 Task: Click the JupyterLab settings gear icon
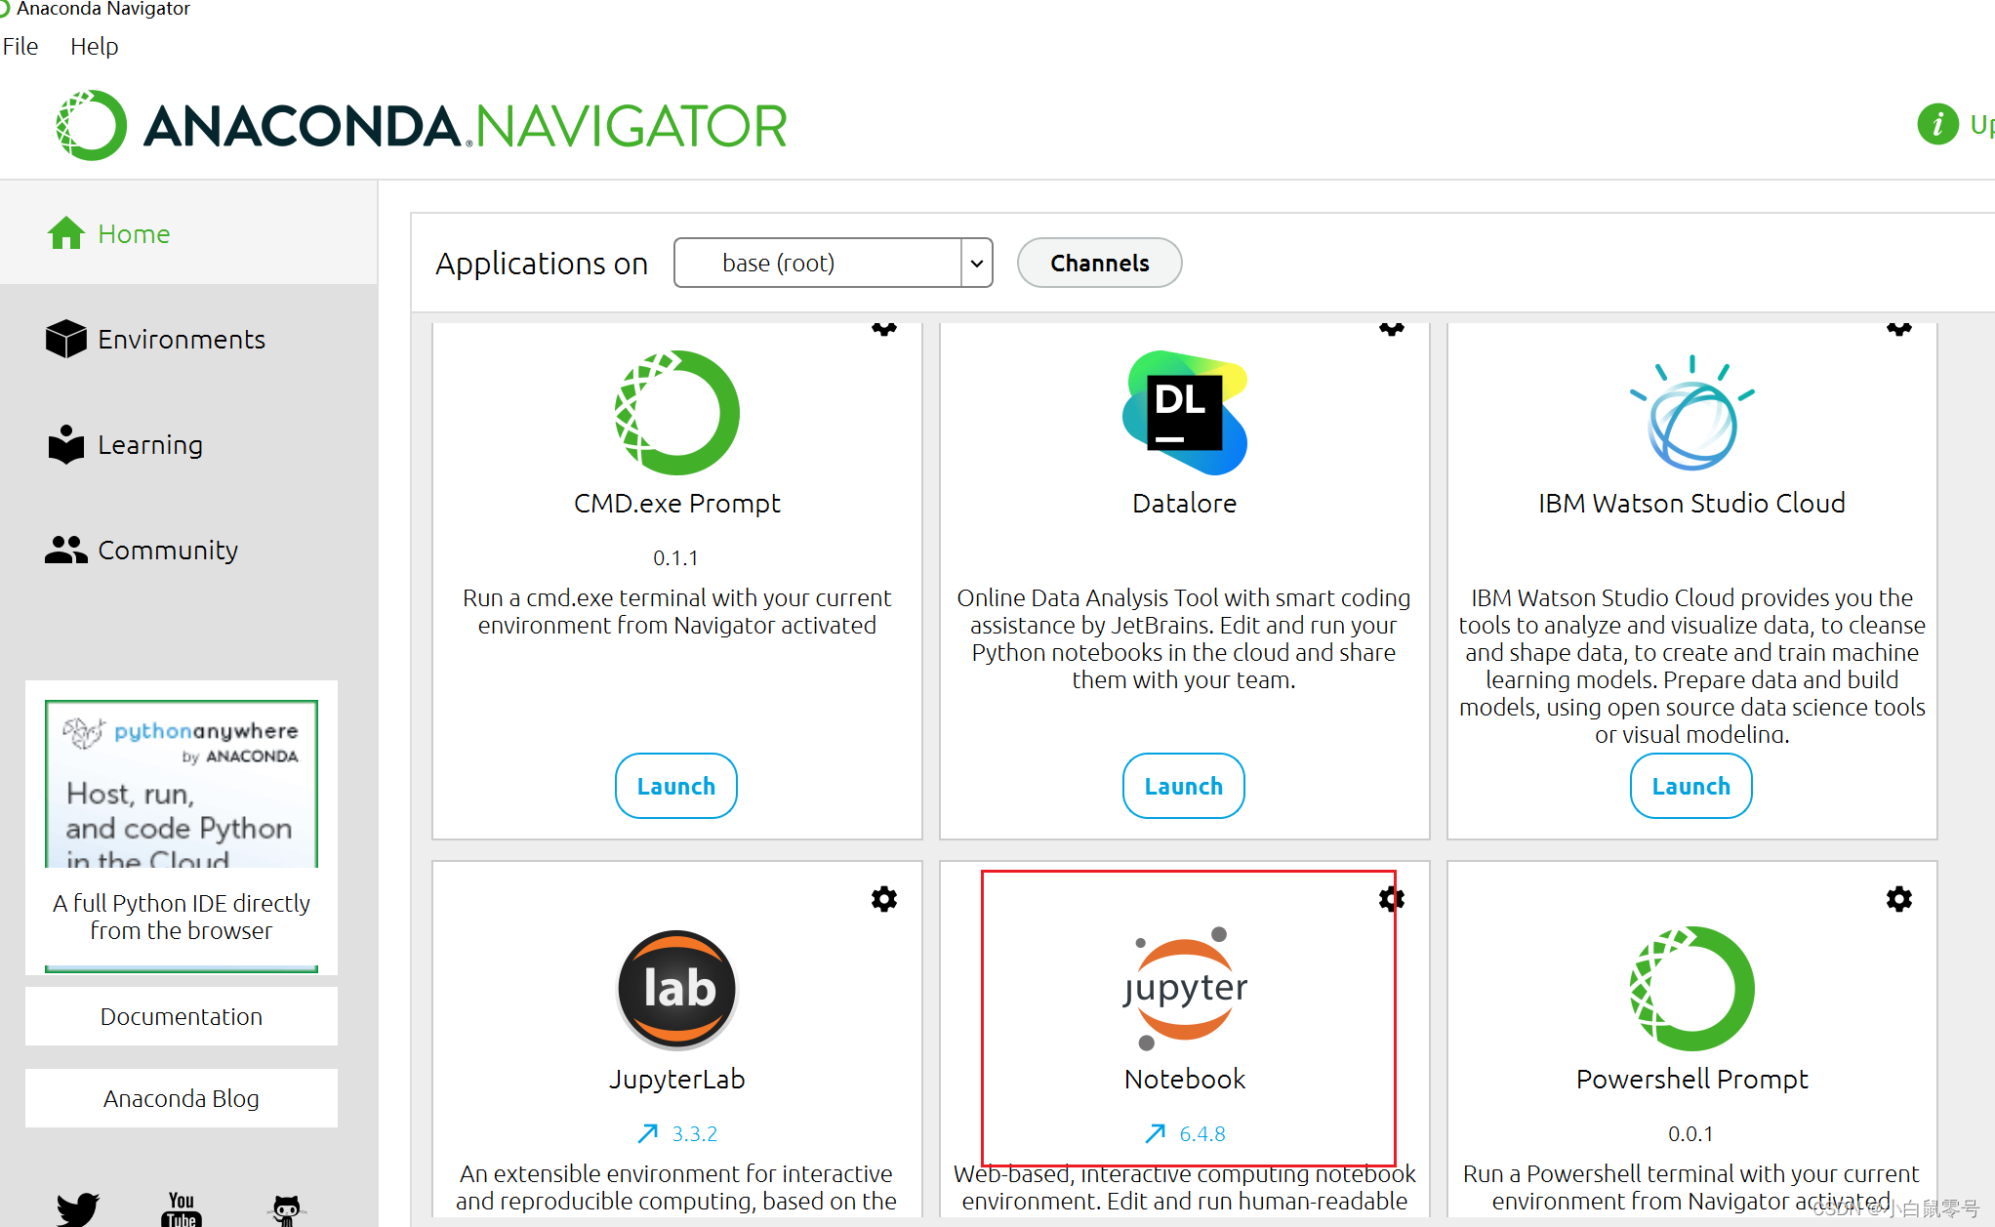coord(883,899)
